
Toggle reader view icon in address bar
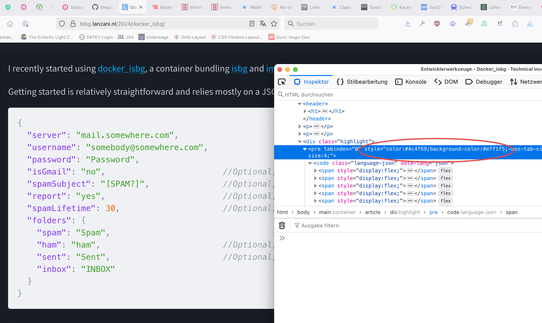coord(252,24)
